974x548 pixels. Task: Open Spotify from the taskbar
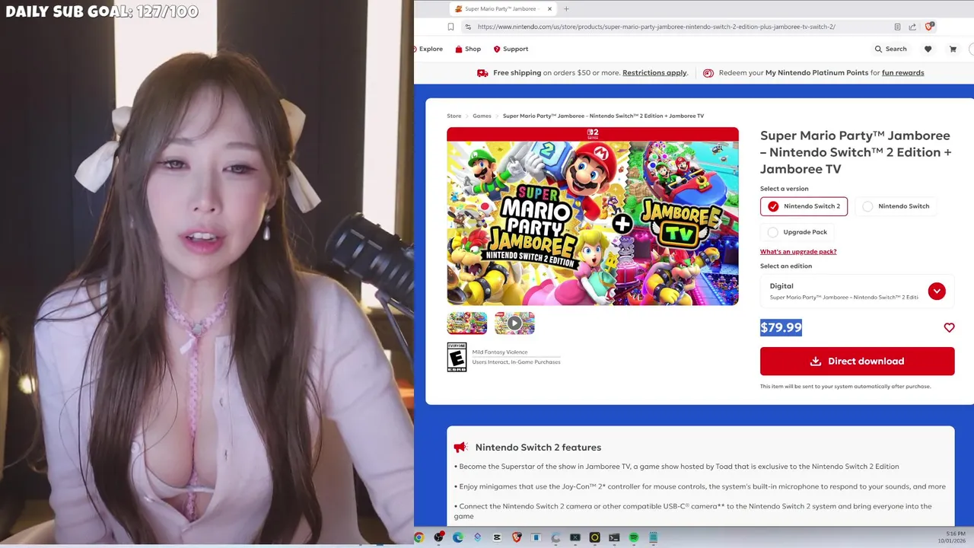pos(633,537)
